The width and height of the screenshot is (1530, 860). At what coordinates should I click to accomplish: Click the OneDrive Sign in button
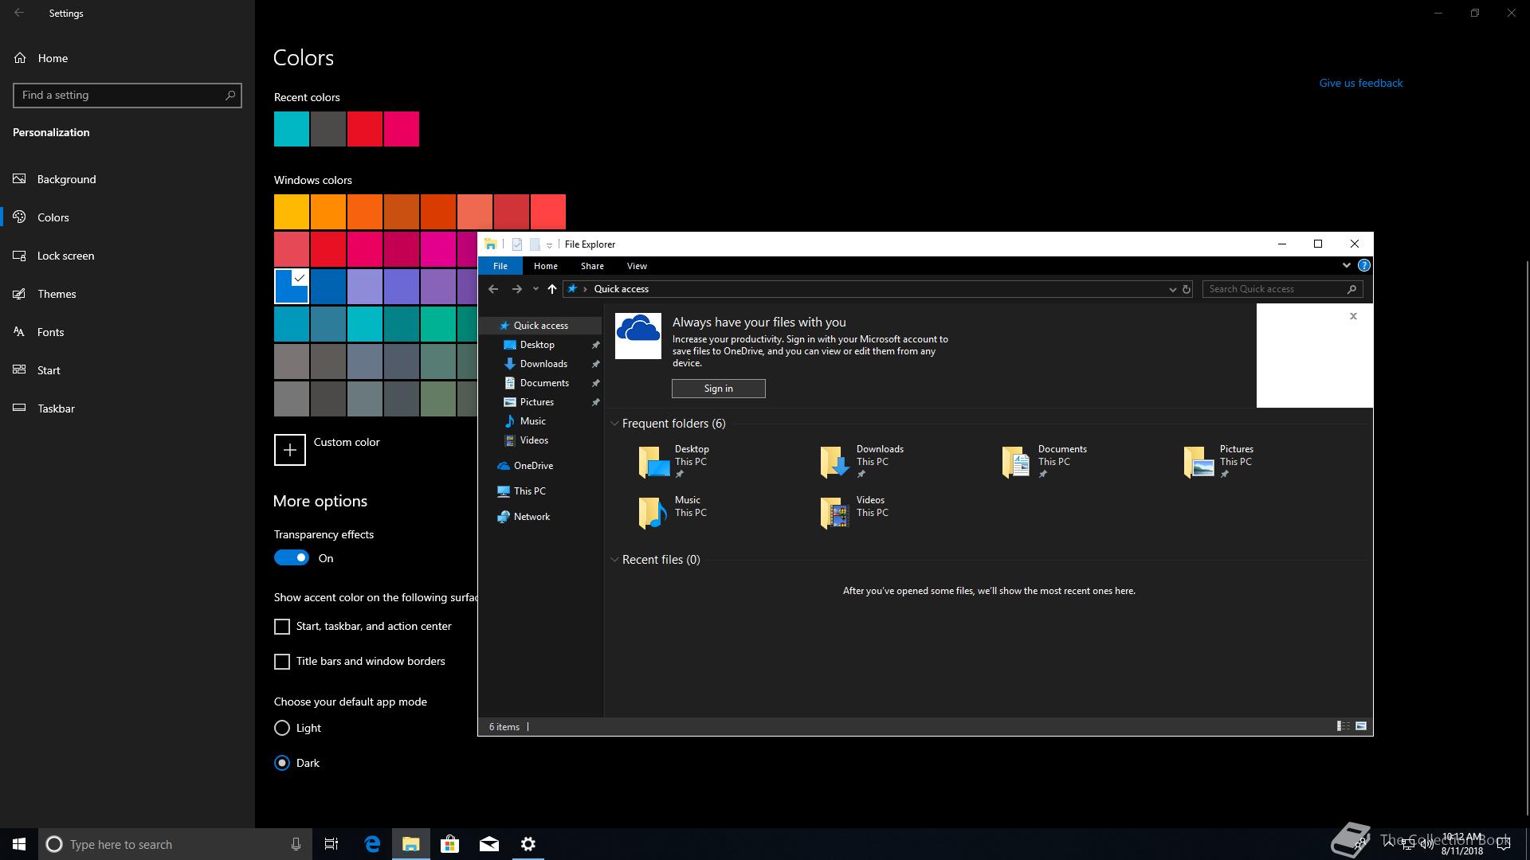pyautogui.click(x=718, y=389)
